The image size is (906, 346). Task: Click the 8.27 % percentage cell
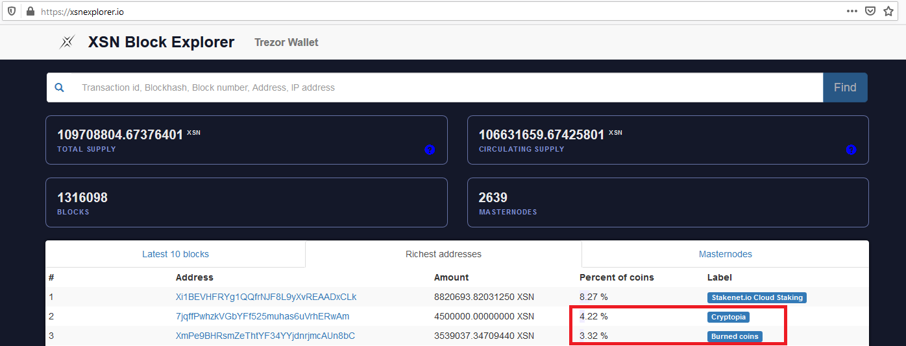594,297
